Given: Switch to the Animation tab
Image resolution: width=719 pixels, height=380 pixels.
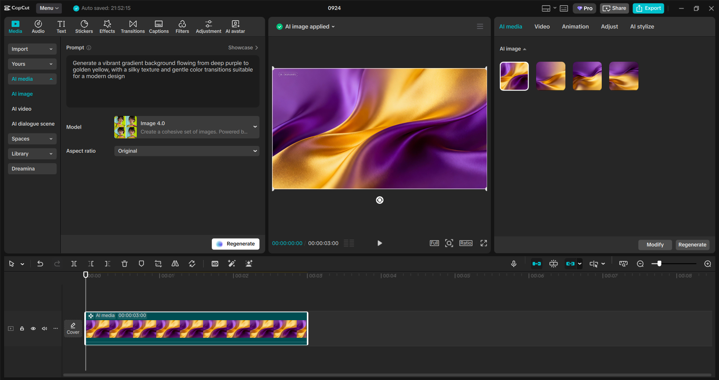Looking at the screenshot, I should 575,26.
